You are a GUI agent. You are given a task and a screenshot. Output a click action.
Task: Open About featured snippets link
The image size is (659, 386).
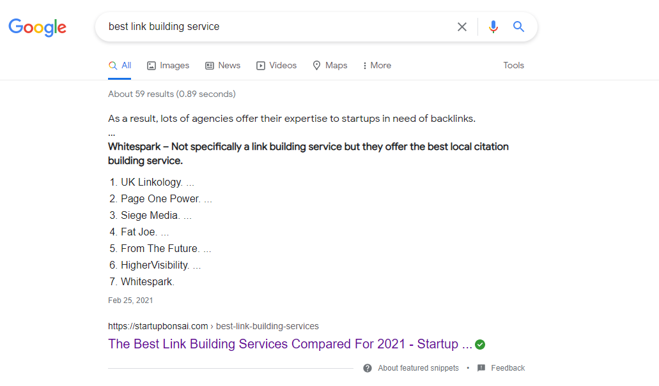pos(418,368)
